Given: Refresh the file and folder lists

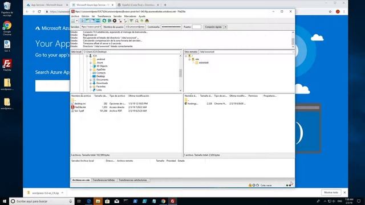Looking at the screenshot, I should tap(104, 21).
